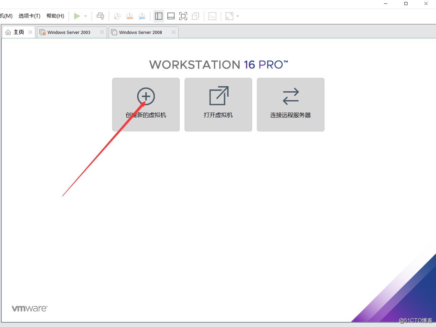Click the 创建新的虚拟机 tile
The width and height of the screenshot is (436, 327).
coord(146,104)
